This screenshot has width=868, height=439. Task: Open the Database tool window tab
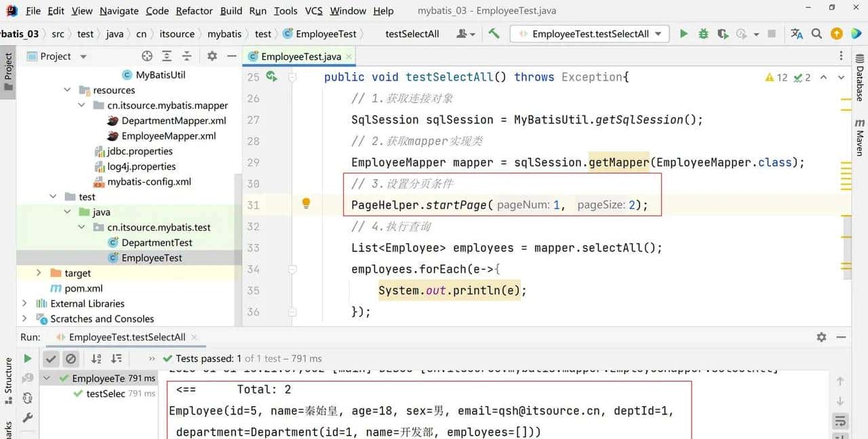click(x=860, y=83)
